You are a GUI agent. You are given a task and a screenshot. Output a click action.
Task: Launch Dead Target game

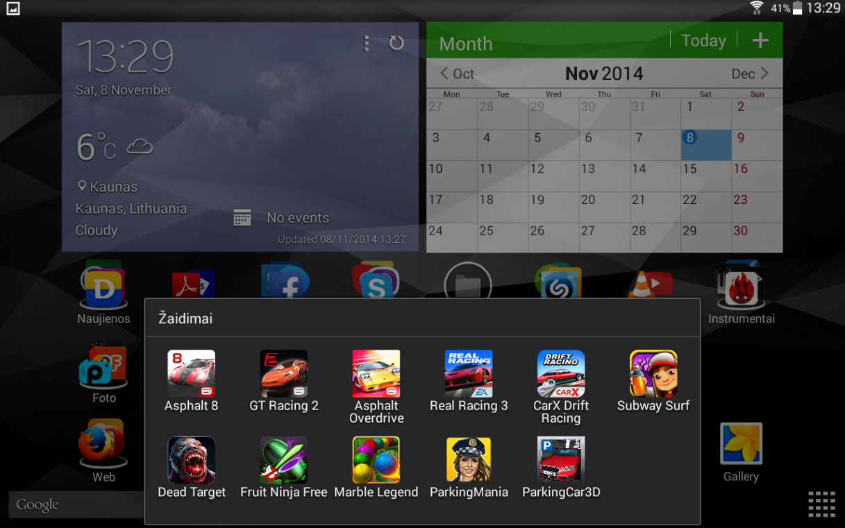(191, 460)
